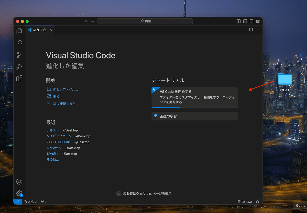Image resolution: width=307 pixels, height=213 pixels.
Task: Open the editor More Actions ellipsis
Action: click(x=257, y=30)
